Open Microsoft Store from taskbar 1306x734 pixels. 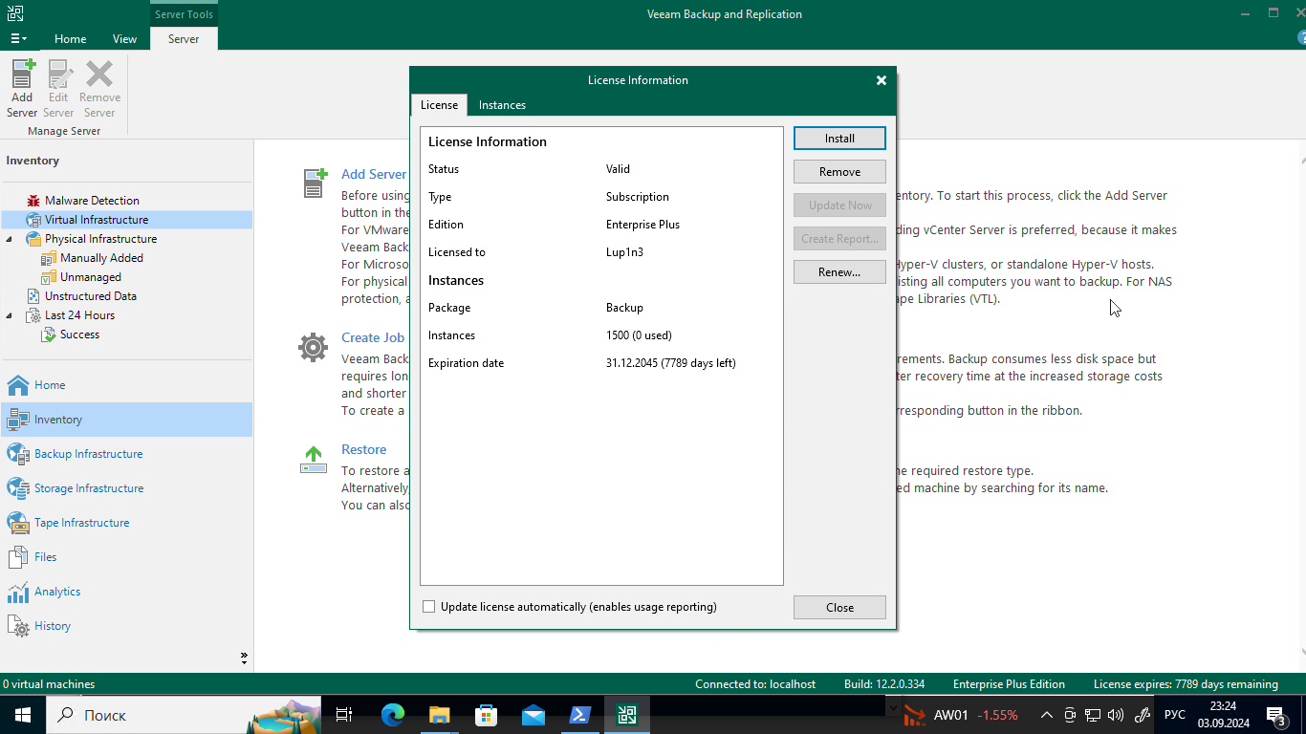(x=487, y=715)
